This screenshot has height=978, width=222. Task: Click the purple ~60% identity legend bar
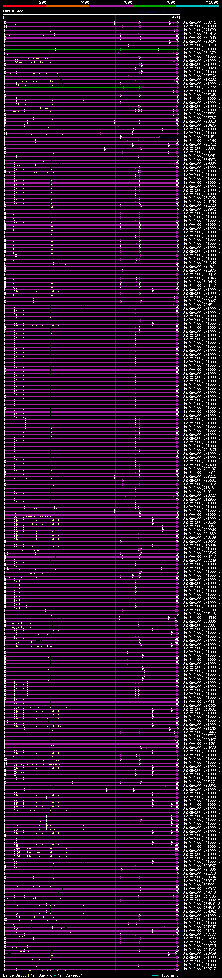coord(111,6)
